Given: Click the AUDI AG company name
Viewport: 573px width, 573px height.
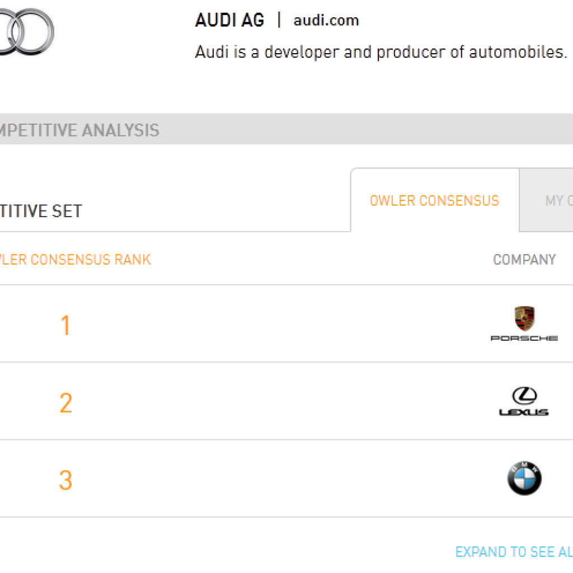Looking at the screenshot, I should point(229,21).
